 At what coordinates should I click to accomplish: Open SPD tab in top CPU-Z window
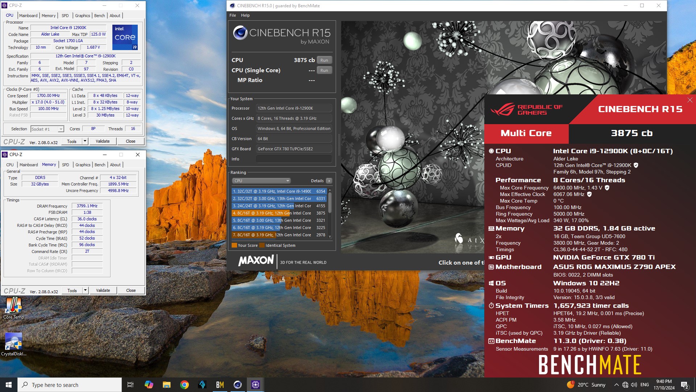click(x=65, y=16)
